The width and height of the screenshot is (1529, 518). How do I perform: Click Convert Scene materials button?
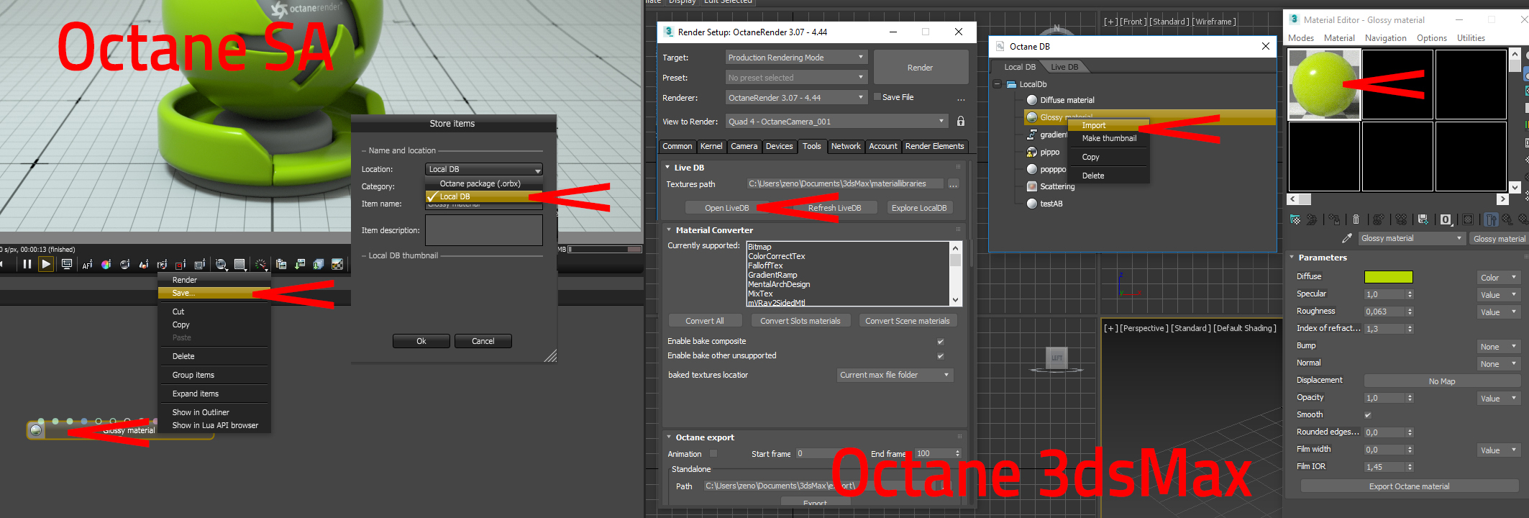(907, 321)
